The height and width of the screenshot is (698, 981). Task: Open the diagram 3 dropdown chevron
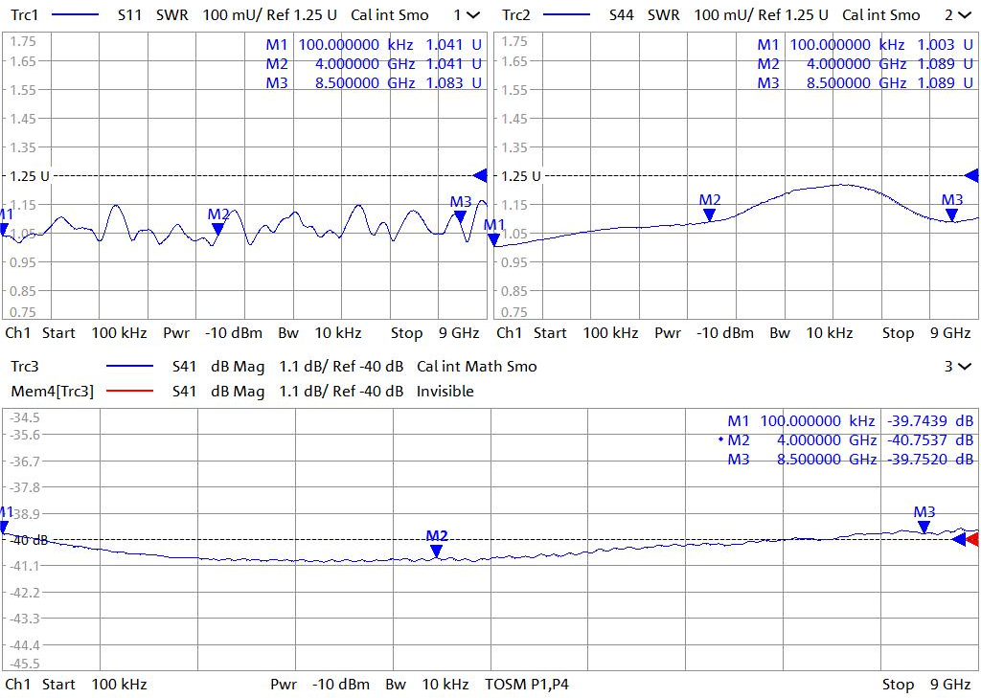pyautogui.click(x=964, y=367)
